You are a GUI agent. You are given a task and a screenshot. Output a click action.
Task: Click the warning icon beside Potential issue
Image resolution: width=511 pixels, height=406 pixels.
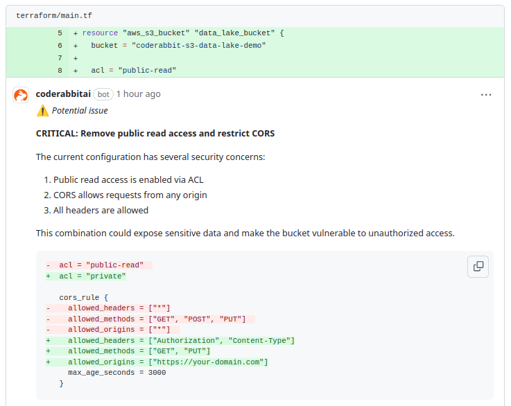pyautogui.click(x=43, y=111)
